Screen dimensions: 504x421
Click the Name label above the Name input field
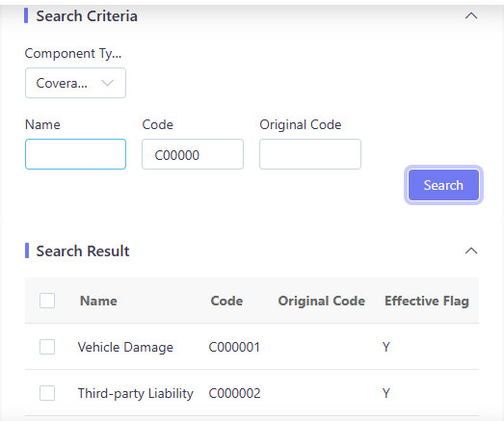[x=42, y=124]
